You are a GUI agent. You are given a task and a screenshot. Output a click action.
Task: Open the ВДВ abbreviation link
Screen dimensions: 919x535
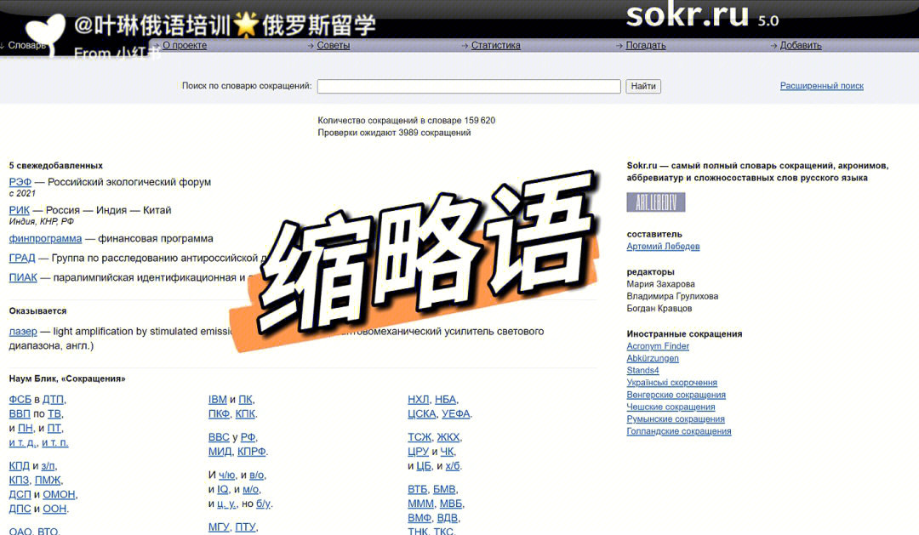tap(448, 518)
